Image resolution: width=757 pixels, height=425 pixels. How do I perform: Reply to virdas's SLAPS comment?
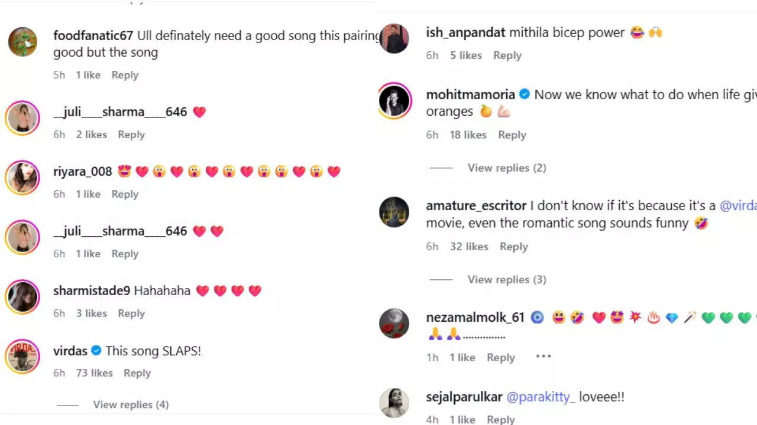point(137,373)
